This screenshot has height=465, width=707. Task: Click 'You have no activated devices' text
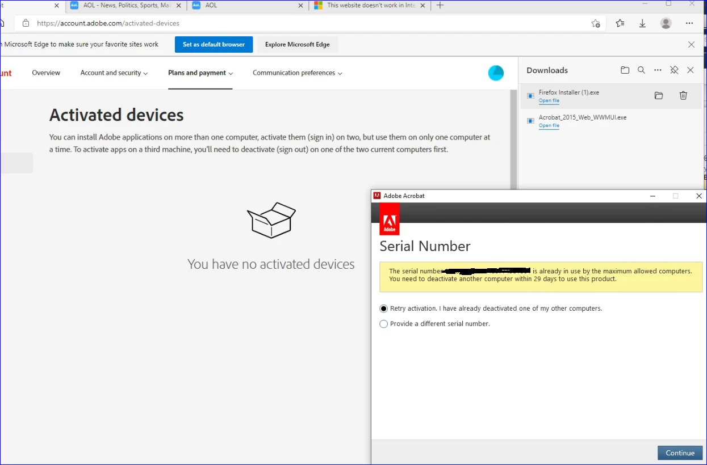[x=271, y=264]
